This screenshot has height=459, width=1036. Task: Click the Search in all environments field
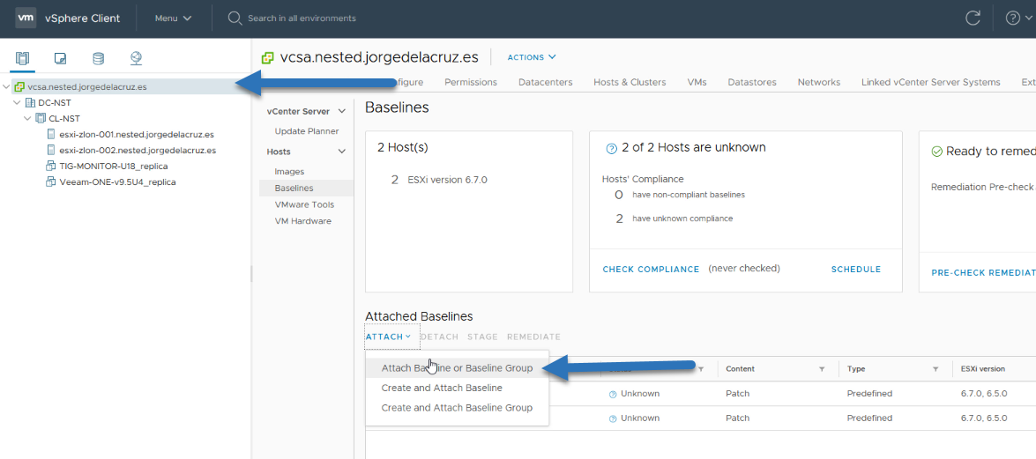pyautogui.click(x=302, y=18)
